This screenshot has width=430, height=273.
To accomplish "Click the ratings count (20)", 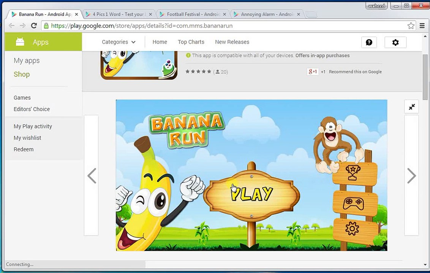I will point(221,72).
